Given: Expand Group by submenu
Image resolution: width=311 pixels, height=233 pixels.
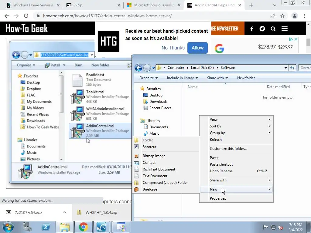Looking at the screenshot, I should [x=236, y=133].
